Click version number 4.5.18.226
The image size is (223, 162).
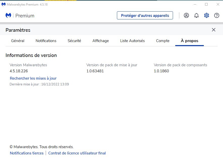[x=19, y=71]
